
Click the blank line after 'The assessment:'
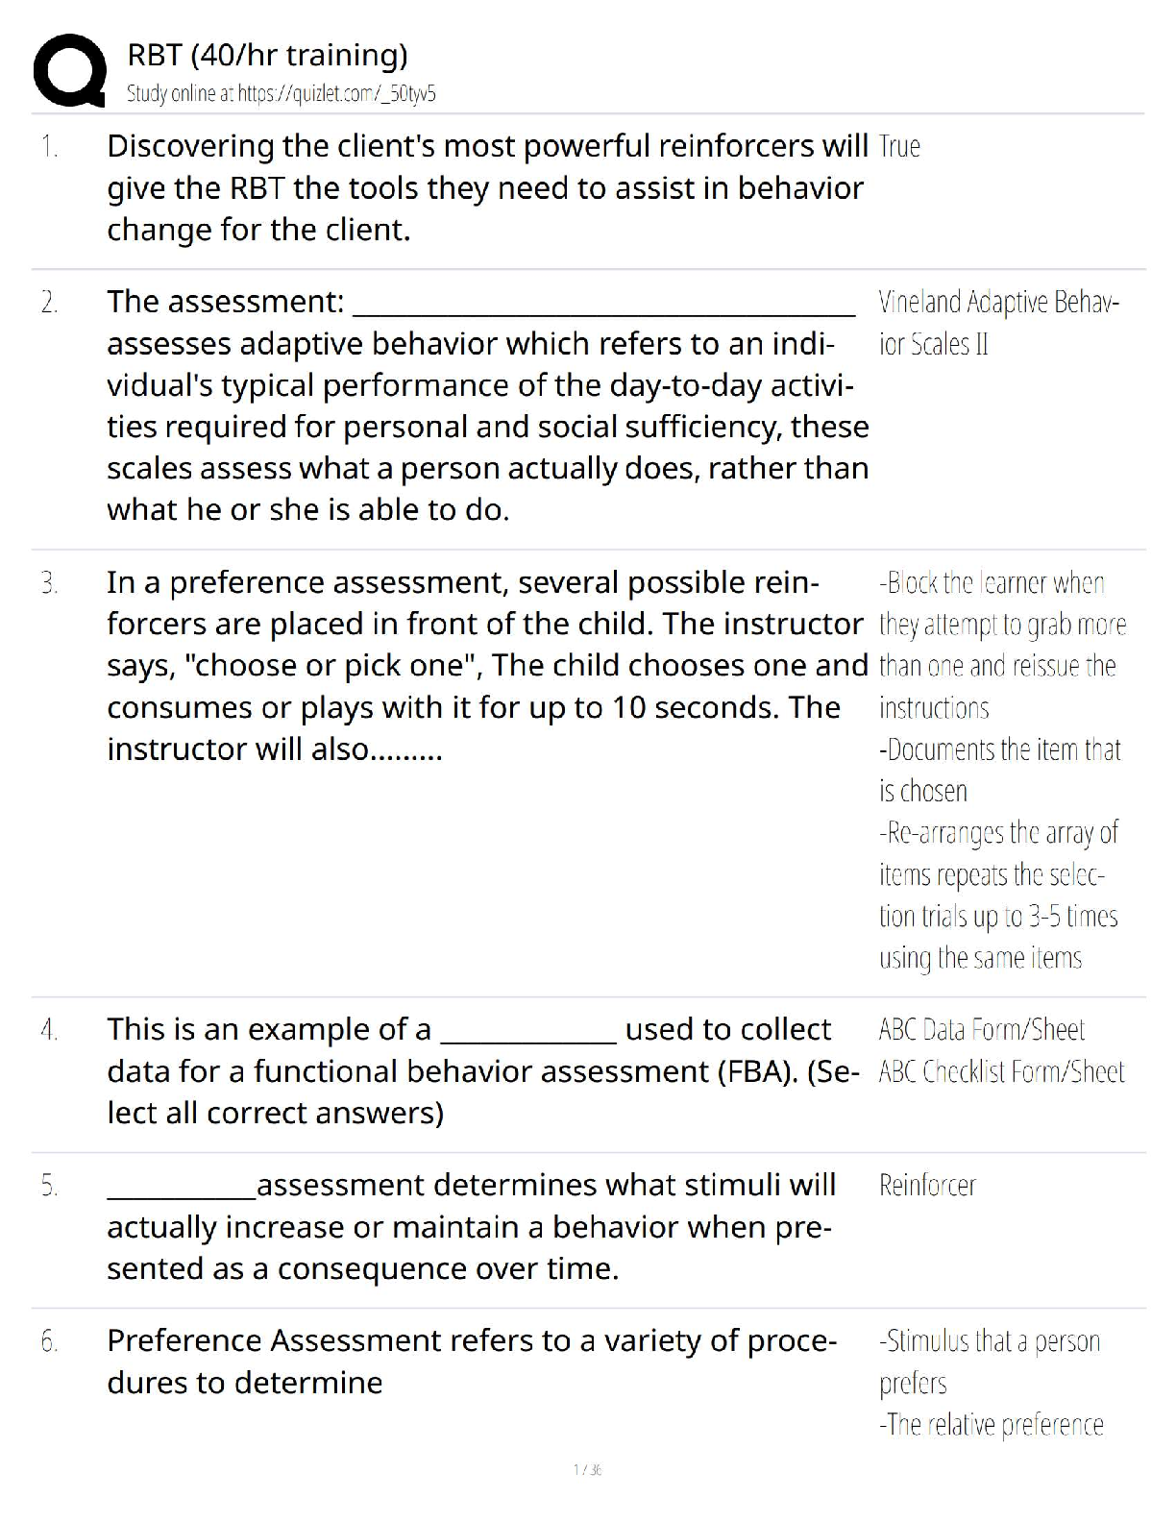coord(604,306)
